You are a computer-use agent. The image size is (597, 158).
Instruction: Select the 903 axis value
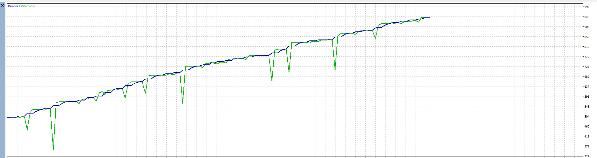[x=587, y=27]
